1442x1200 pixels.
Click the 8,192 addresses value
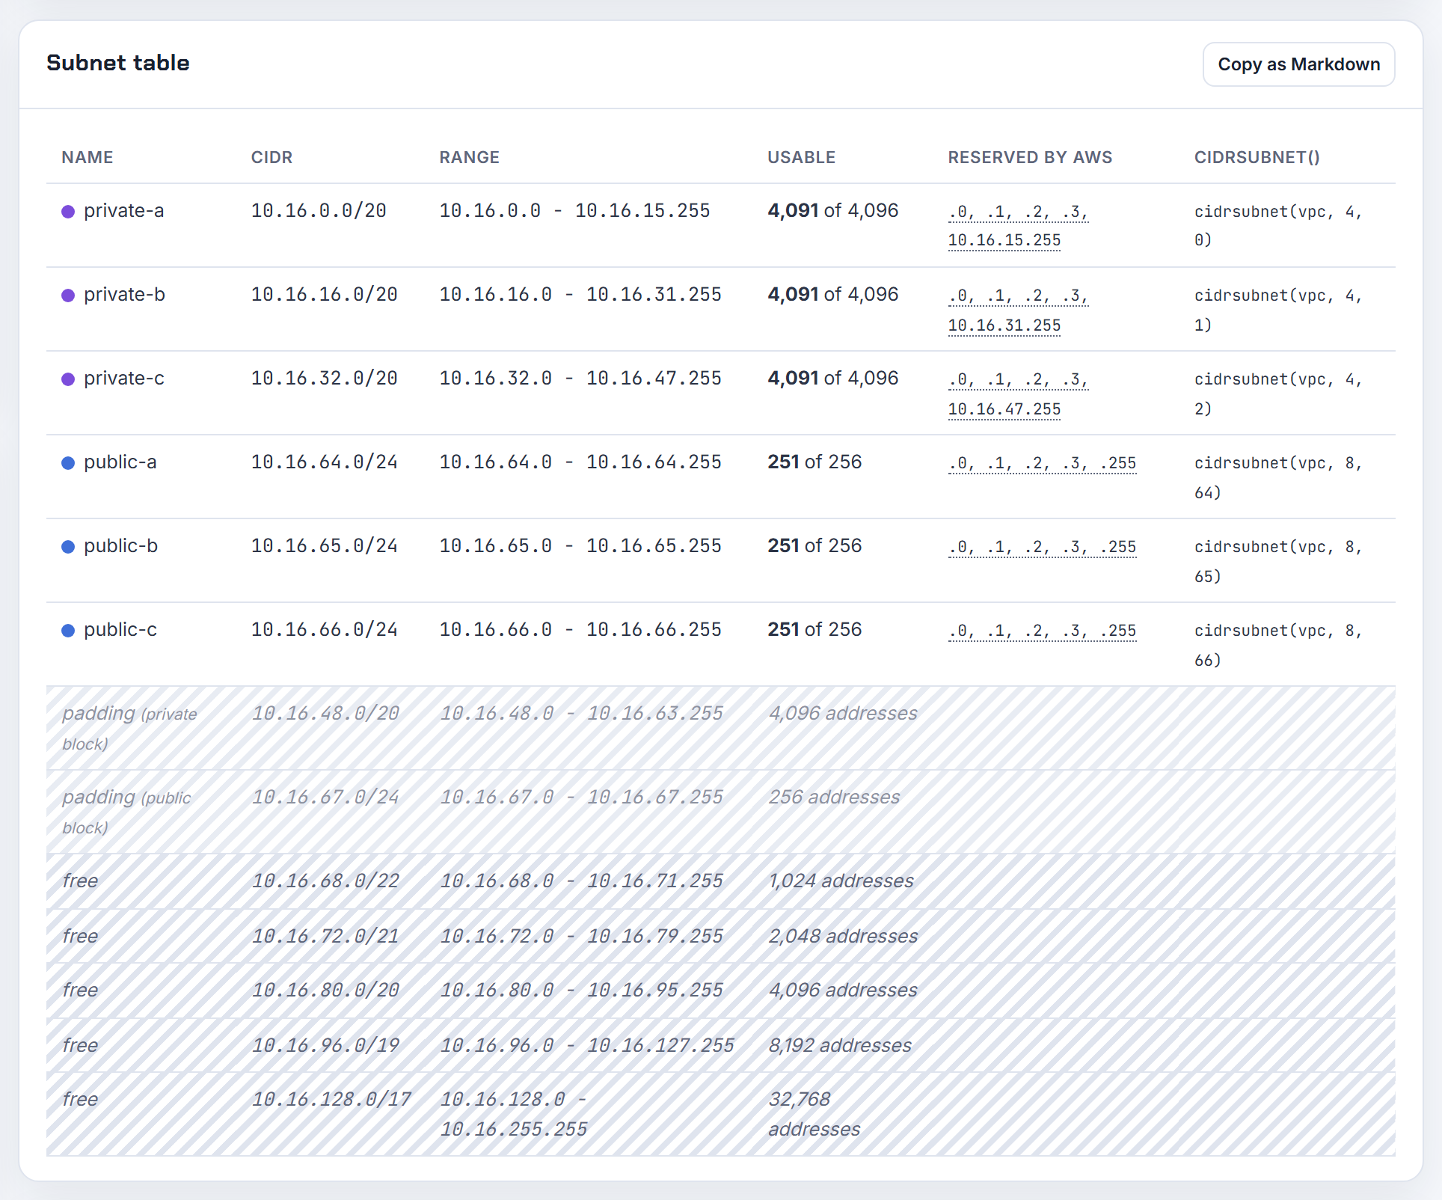coord(840,1046)
